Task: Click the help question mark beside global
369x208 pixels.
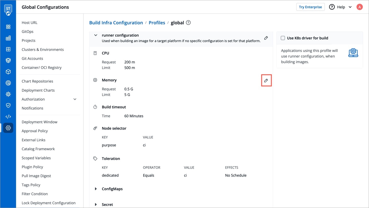Action: pyautogui.click(x=188, y=22)
